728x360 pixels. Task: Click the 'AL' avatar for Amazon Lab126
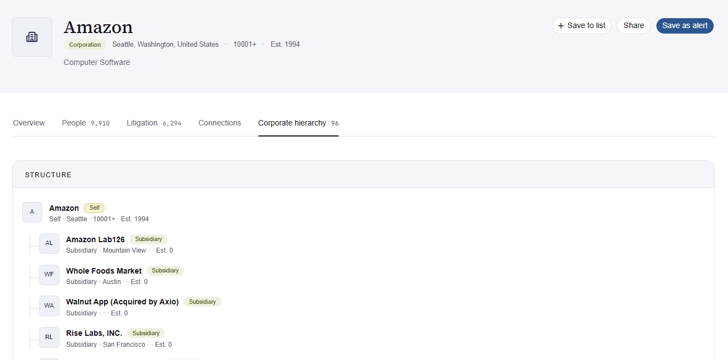point(49,243)
